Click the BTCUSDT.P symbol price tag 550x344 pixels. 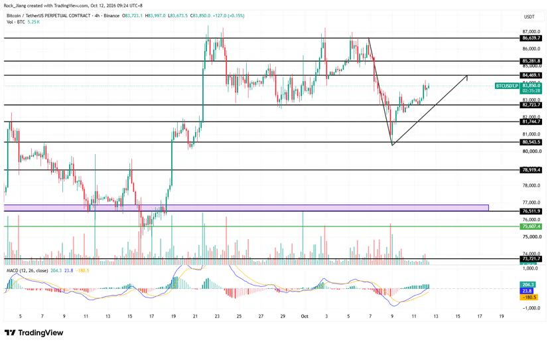(x=507, y=86)
